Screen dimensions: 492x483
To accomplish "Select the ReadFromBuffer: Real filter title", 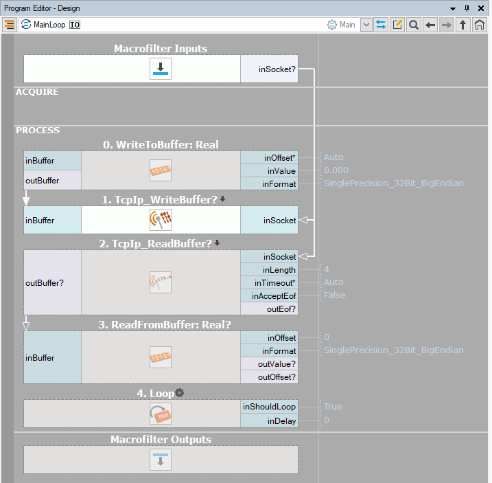I will pos(161,325).
